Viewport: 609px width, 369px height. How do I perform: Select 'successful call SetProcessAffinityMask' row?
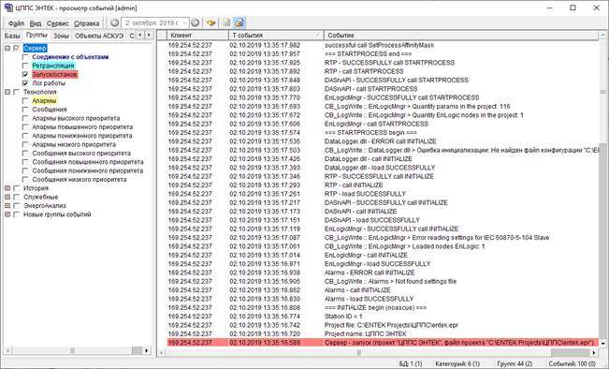(383, 45)
